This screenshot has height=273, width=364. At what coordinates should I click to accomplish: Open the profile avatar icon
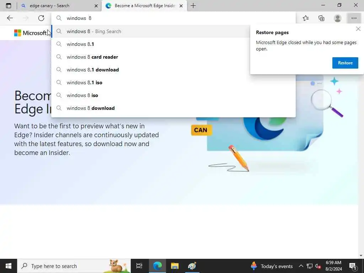[338, 18]
